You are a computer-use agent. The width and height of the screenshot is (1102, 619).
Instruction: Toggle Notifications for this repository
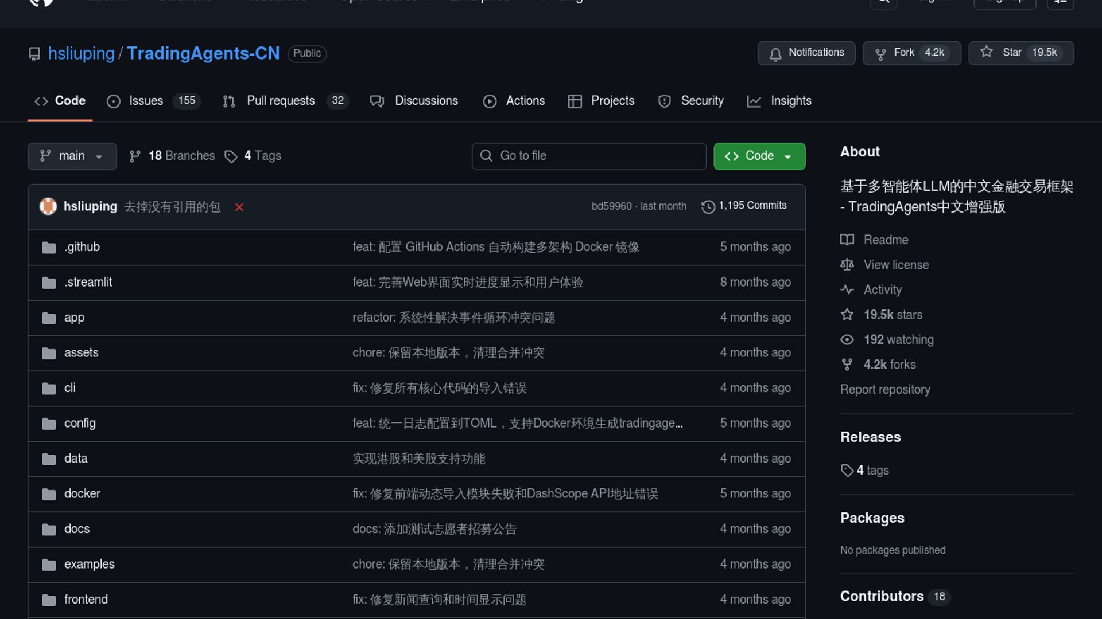[x=806, y=53]
